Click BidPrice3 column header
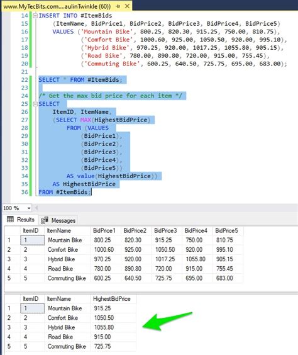 click(x=167, y=230)
